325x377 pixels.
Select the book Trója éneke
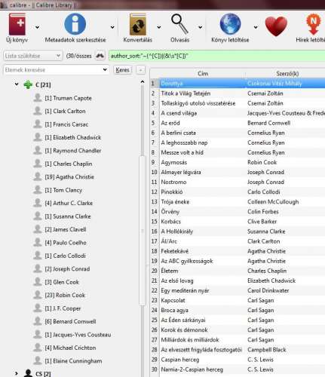click(x=175, y=201)
